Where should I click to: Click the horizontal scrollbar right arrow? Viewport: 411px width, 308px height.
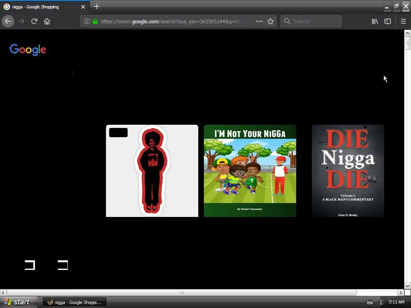[x=401, y=292]
